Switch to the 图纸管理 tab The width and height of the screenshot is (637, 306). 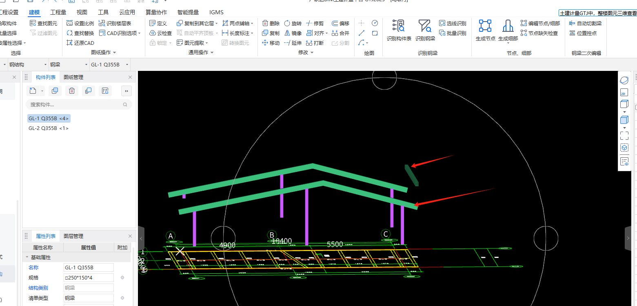73,77
